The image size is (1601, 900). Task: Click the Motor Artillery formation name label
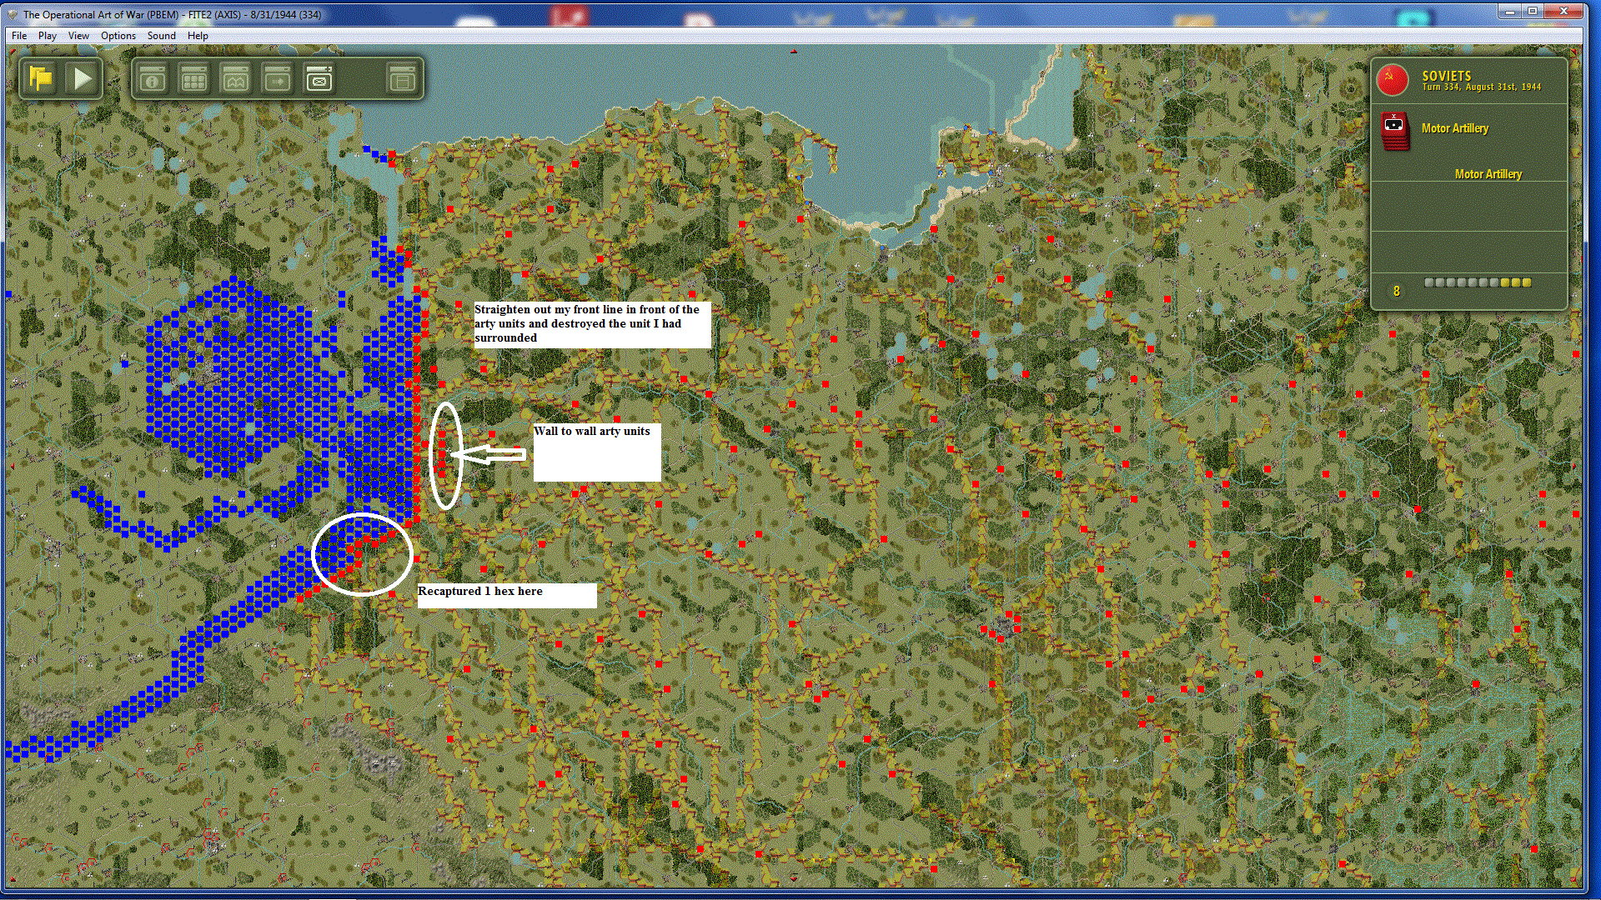click(x=1488, y=174)
